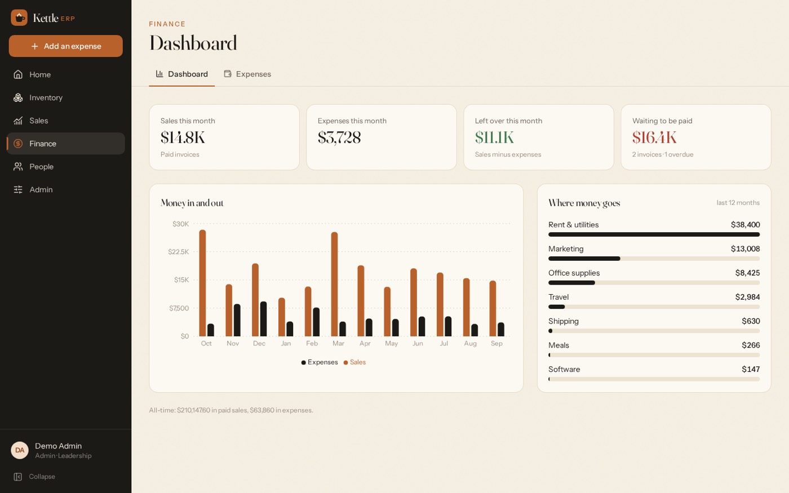Click the Meals category label
This screenshot has width=789, height=493.
click(x=558, y=345)
